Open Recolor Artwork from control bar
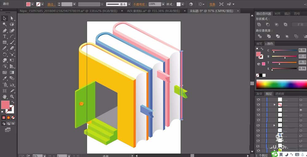The height and width of the screenshot is (157, 307). point(191,4)
